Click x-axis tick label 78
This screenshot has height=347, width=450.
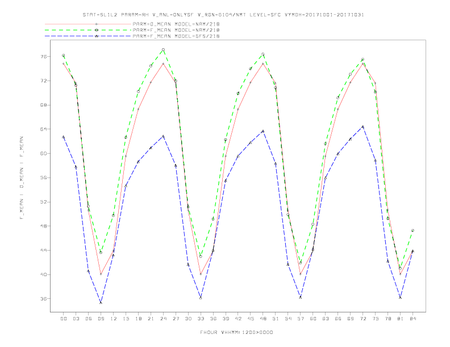[x=388, y=319]
